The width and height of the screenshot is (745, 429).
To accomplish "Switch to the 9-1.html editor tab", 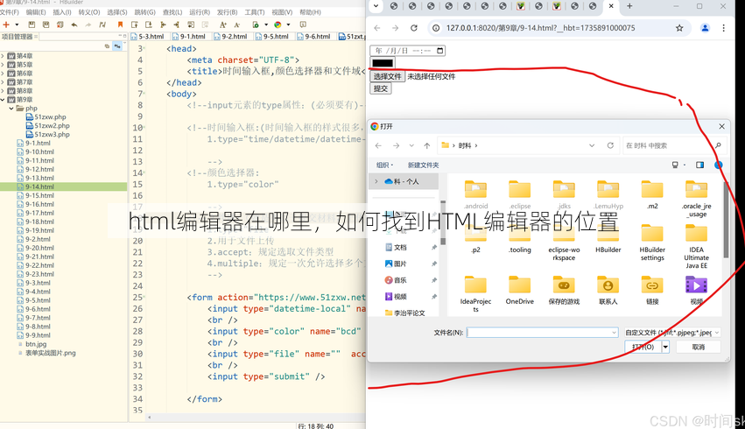I will click(189, 36).
